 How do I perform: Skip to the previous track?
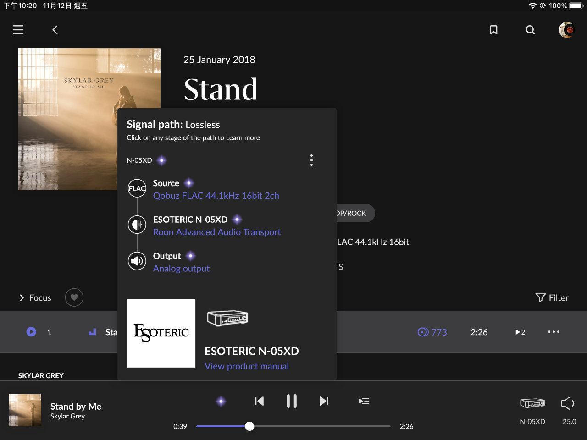(260, 401)
